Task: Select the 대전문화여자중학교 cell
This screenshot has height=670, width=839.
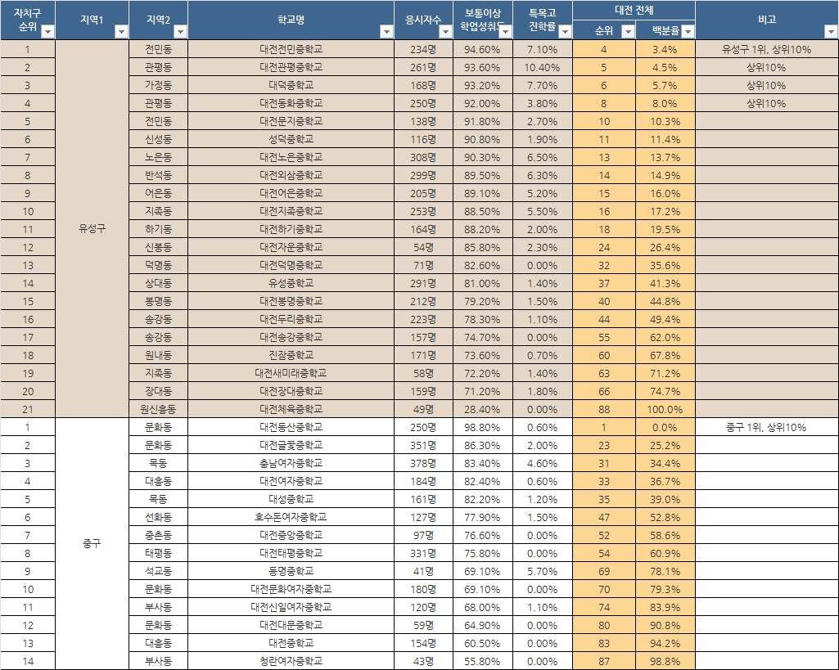Action: [291, 589]
